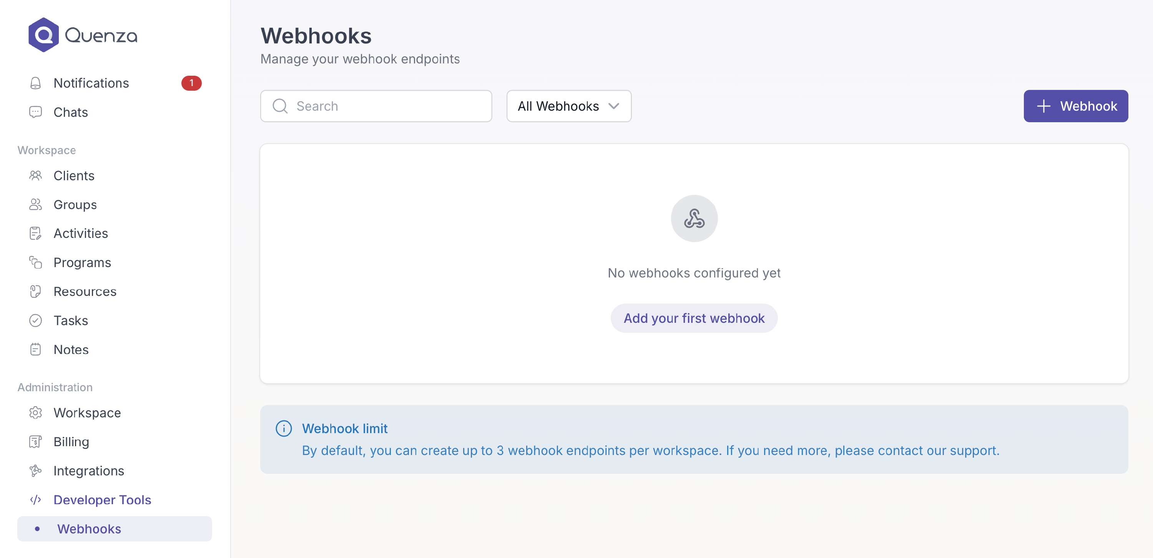Click the red notification count badge
The image size is (1153, 558).
[191, 83]
